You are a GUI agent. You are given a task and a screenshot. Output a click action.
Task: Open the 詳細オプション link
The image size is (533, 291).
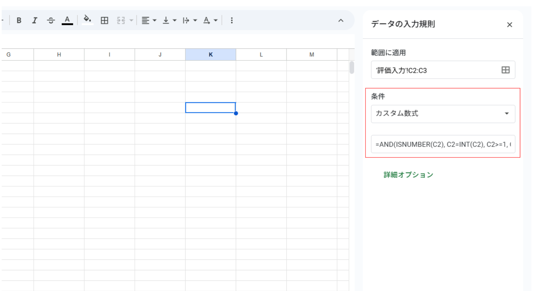408,175
